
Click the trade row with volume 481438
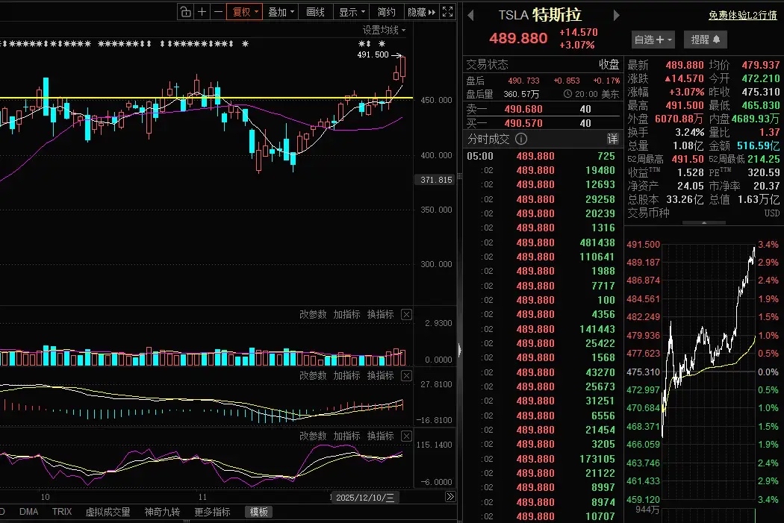point(543,242)
